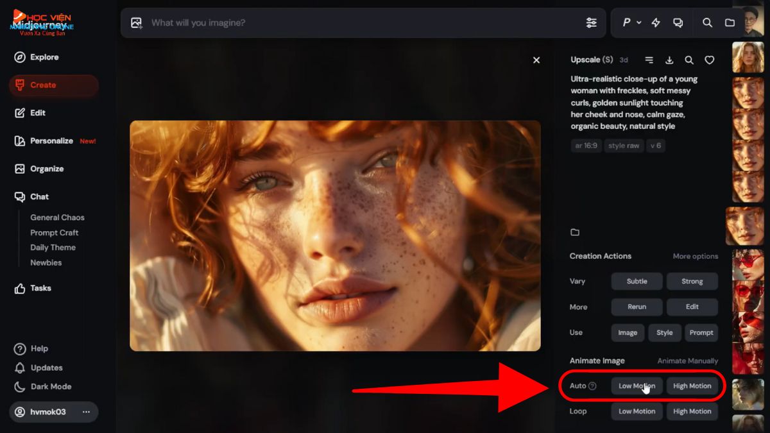This screenshot has width=770, height=433.
Task: Open the folder icon in top bar
Action: [x=730, y=22]
